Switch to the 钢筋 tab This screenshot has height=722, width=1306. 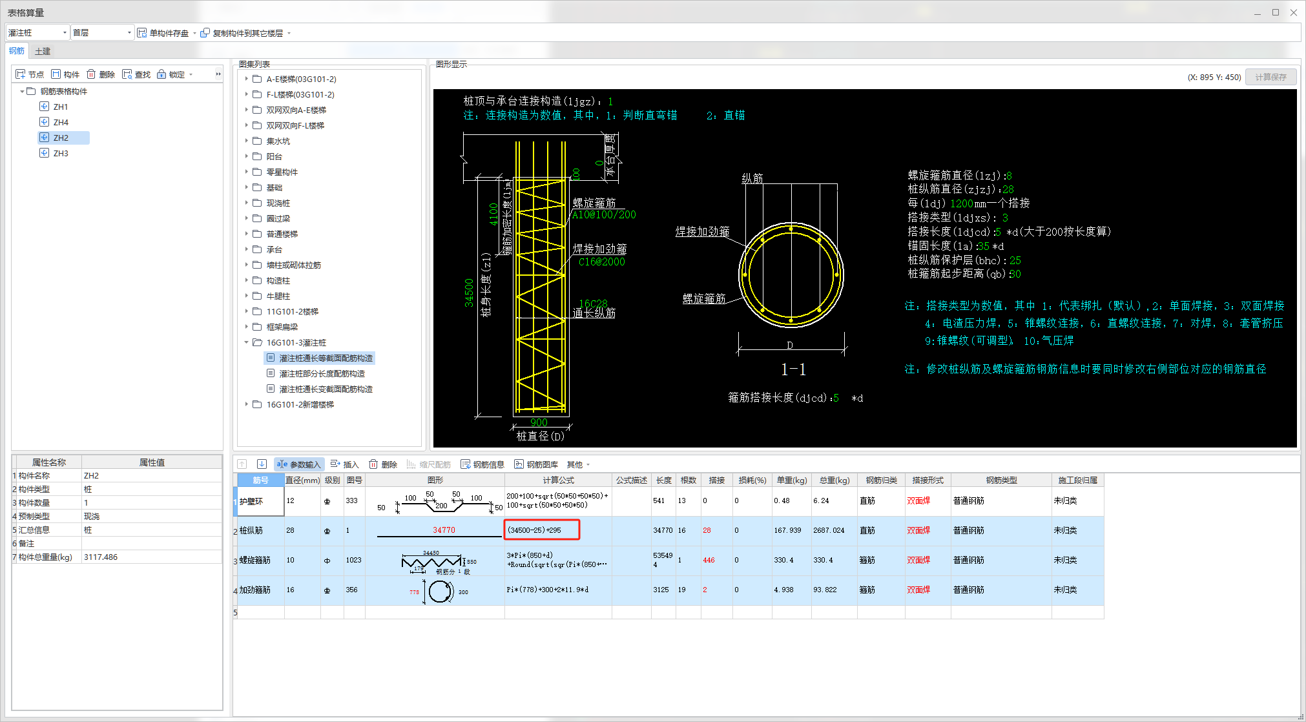pos(17,51)
